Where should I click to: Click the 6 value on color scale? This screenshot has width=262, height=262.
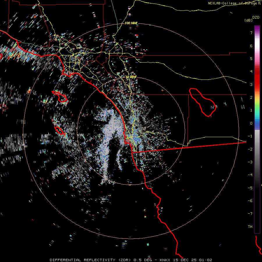(x=251, y=46)
